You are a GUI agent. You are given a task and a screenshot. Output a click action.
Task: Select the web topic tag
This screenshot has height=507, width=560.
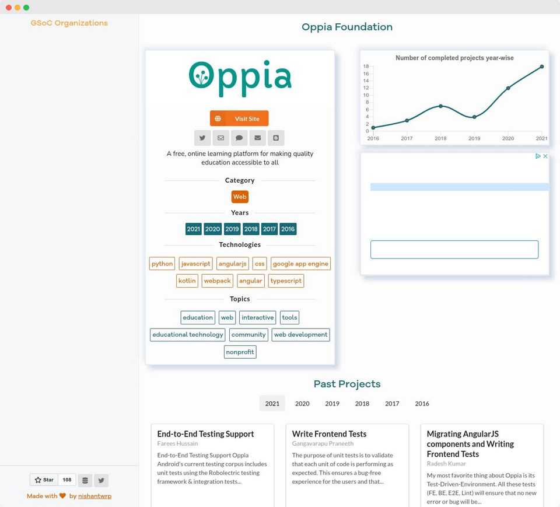(x=227, y=317)
